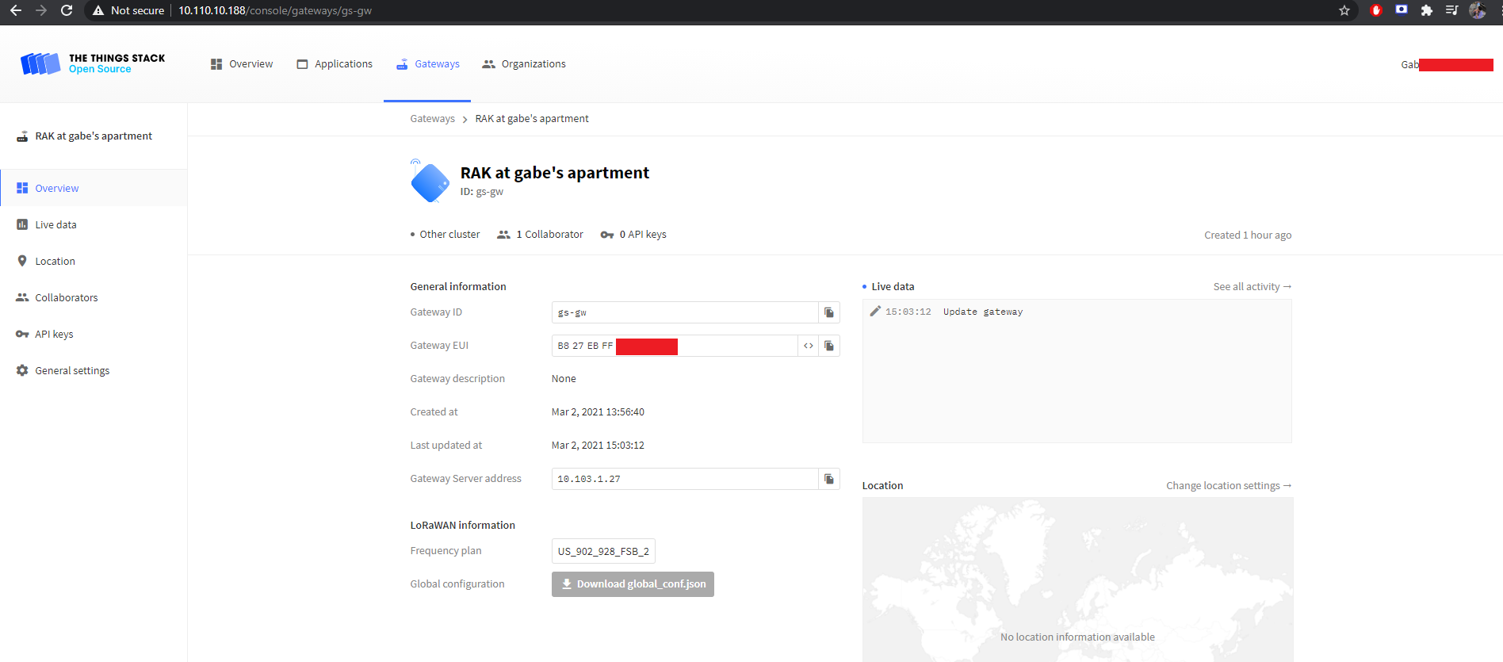Click the US_902_928_FSB_2 frequency plan tag

603,551
